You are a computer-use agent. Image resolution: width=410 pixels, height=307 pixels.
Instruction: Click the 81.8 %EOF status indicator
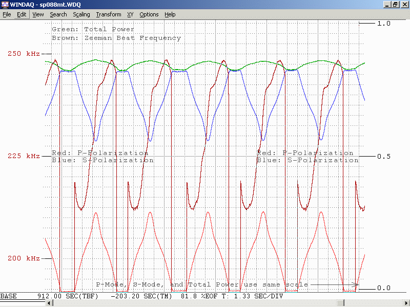[x=200, y=296]
